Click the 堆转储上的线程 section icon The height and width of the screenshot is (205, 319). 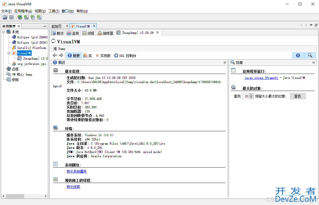(x=56, y=179)
